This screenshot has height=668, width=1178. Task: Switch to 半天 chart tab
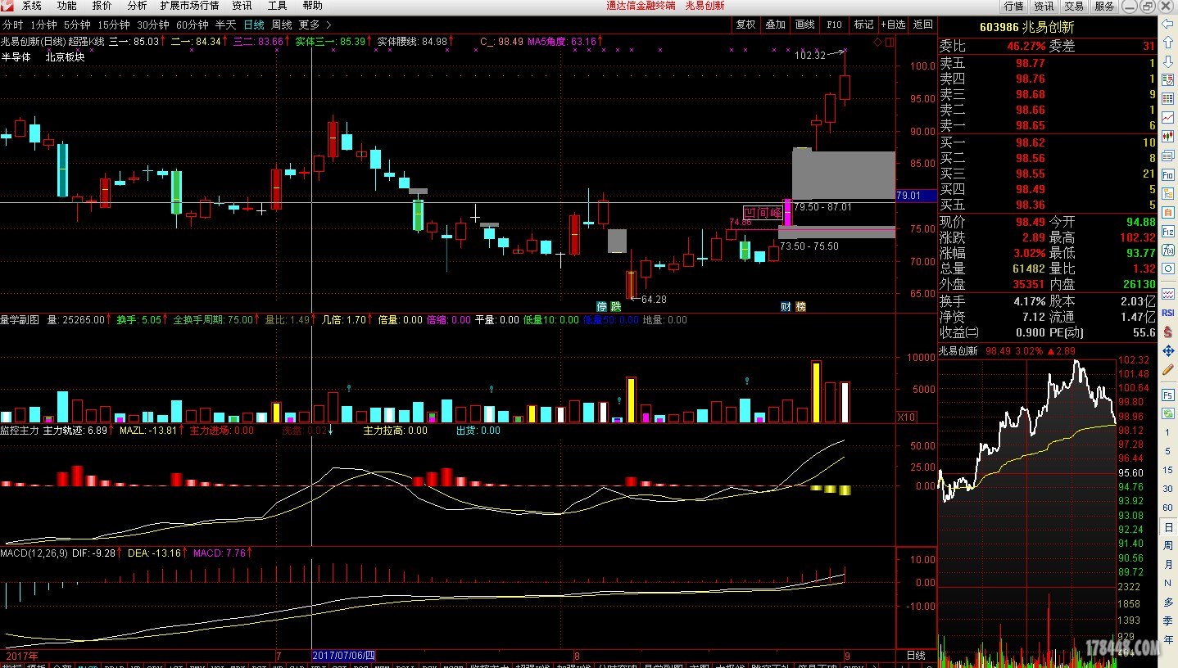coord(225,25)
